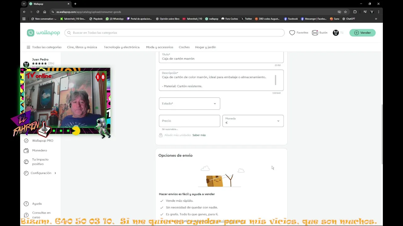
Task: Click the Precio input field
Action: (190, 121)
